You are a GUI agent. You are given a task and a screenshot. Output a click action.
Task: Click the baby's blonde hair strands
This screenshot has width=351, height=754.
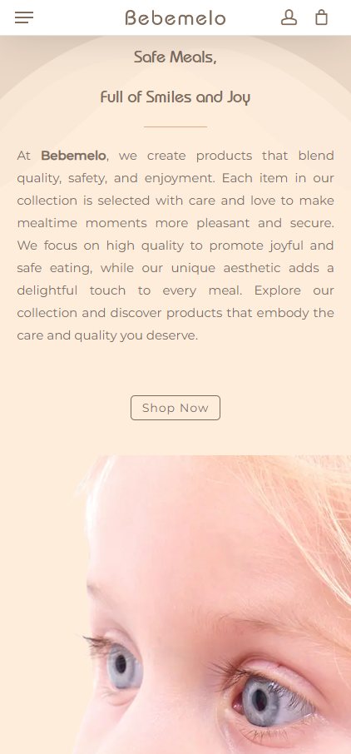(308, 509)
